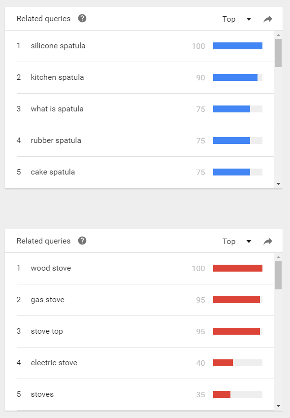Click red bar next to 'stoves'
Screen dimensions: 290x418
tap(222, 394)
